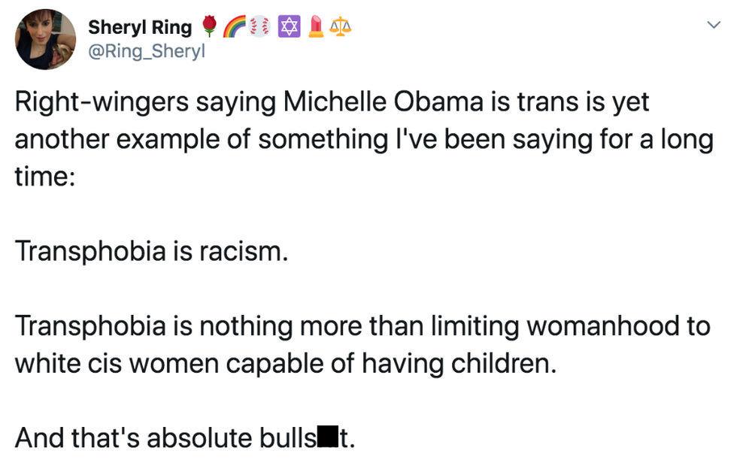Open the @Ring_Sheryl handle link
737x460 pixels.
click(x=147, y=51)
